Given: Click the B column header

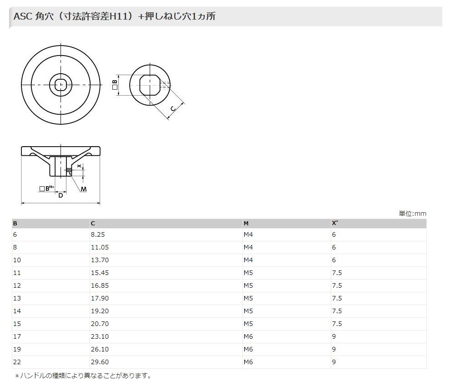Looking at the screenshot, I should [15, 224].
